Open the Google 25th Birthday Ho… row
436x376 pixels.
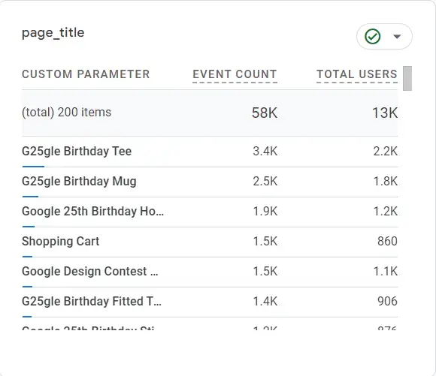pos(210,212)
